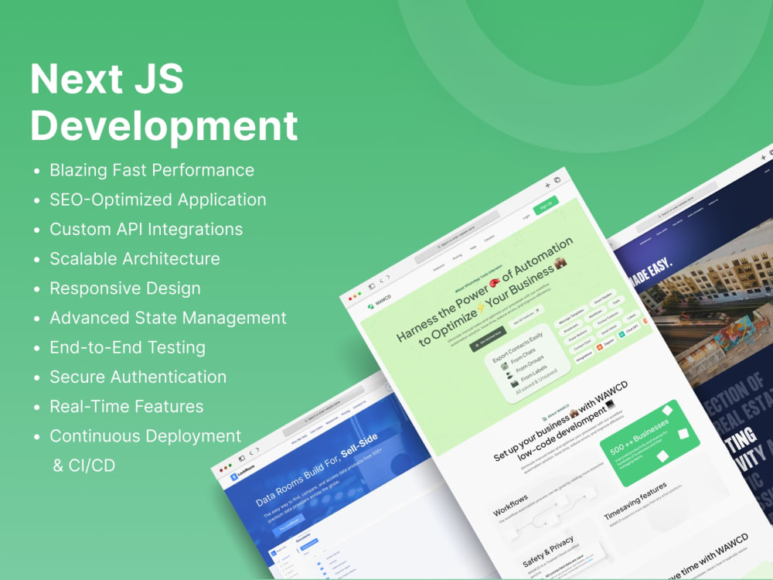773x580 pixels.
Task: Click the Timesaving features heading
Action: (x=635, y=500)
